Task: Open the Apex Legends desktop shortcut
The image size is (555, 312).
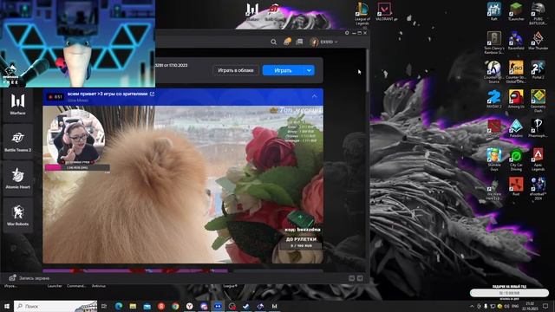Action: coord(538,159)
